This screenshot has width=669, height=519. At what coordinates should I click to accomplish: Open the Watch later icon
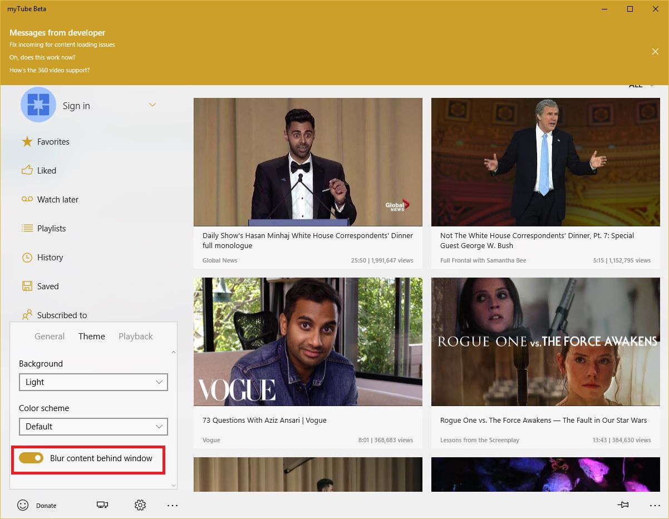tap(27, 199)
